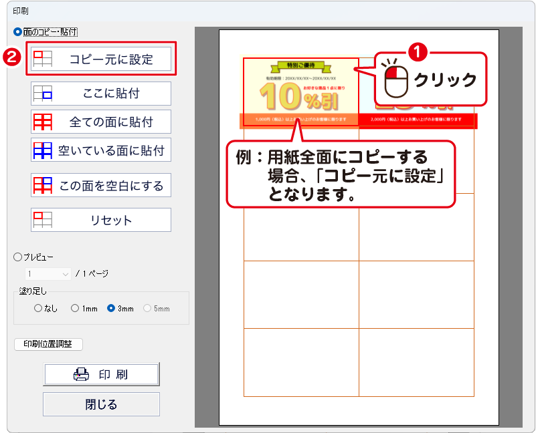The height and width of the screenshot is (433, 536).
Task: Click the empty bottom-right cell of the sheet
Action: coord(416,362)
